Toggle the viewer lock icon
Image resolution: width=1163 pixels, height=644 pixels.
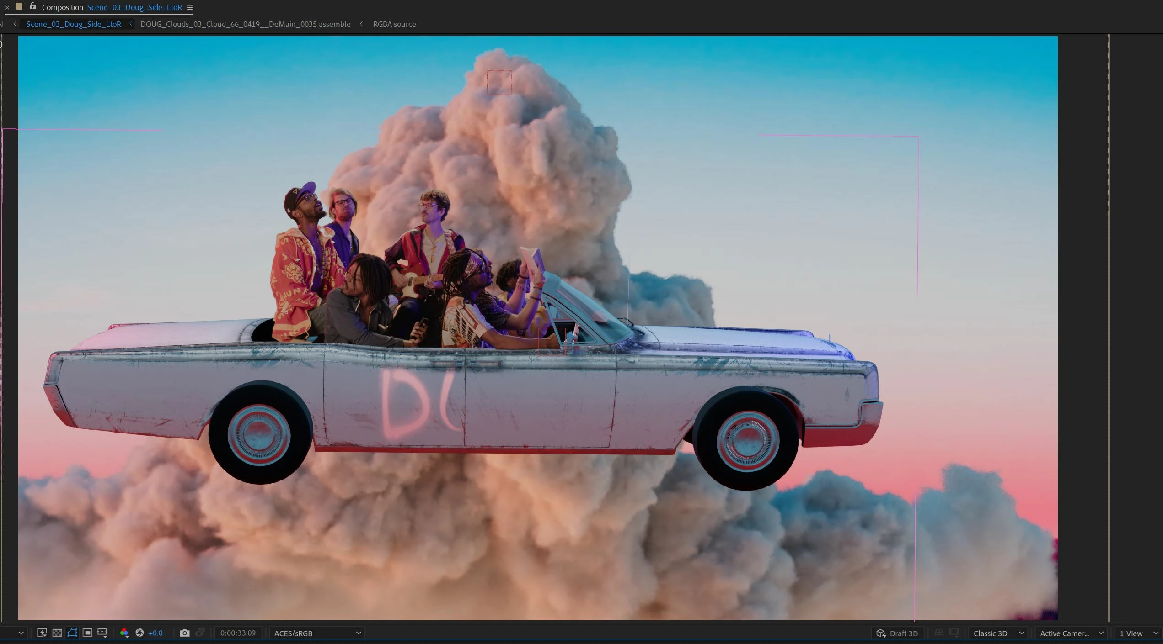click(32, 6)
